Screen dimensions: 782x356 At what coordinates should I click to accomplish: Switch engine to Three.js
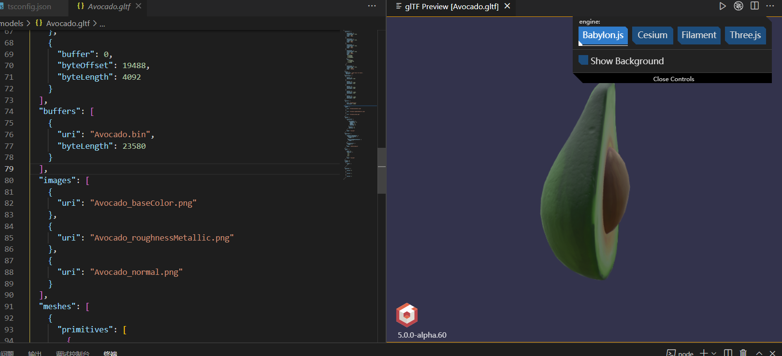coord(745,35)
